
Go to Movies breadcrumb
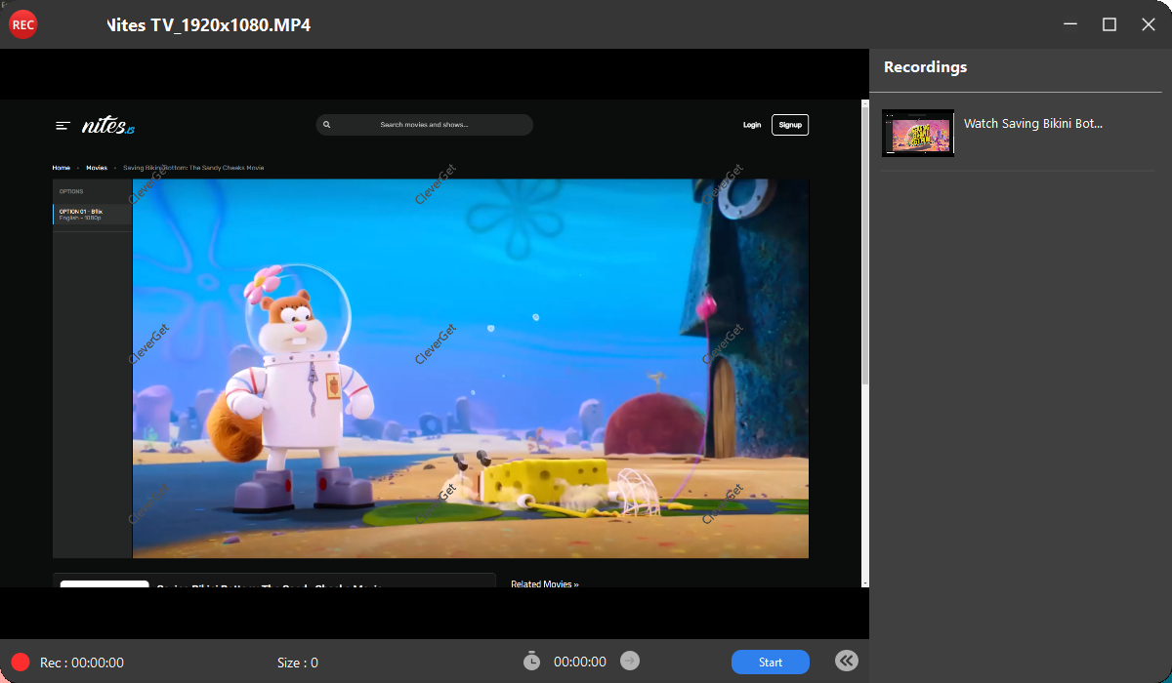click(x=97, y=168)
